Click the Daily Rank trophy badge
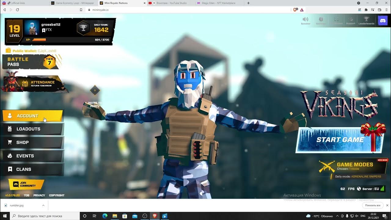This screenshot has width=391, height=220. 83,28
